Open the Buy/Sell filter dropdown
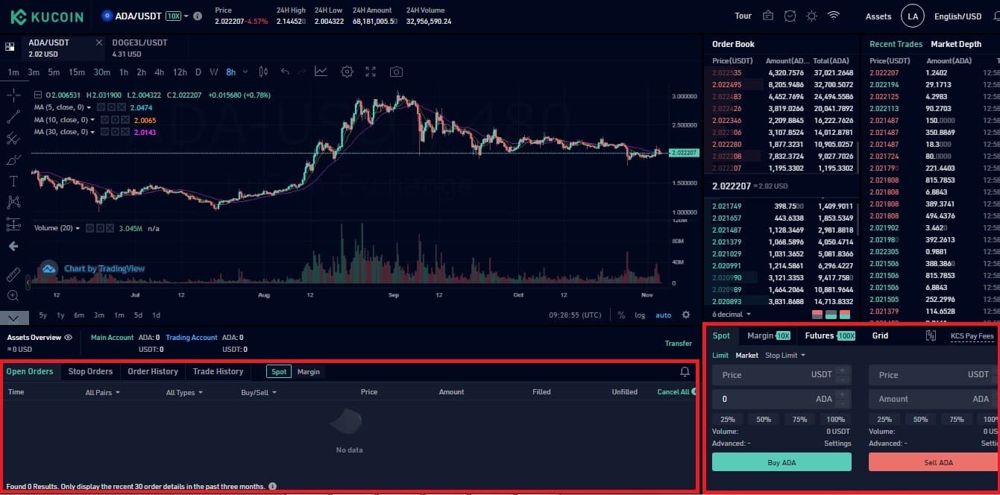Viewport: 1000px width, 495px height. point(259,392)
